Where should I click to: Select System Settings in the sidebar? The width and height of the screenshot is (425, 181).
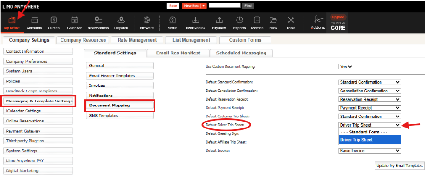click(38, 151)
